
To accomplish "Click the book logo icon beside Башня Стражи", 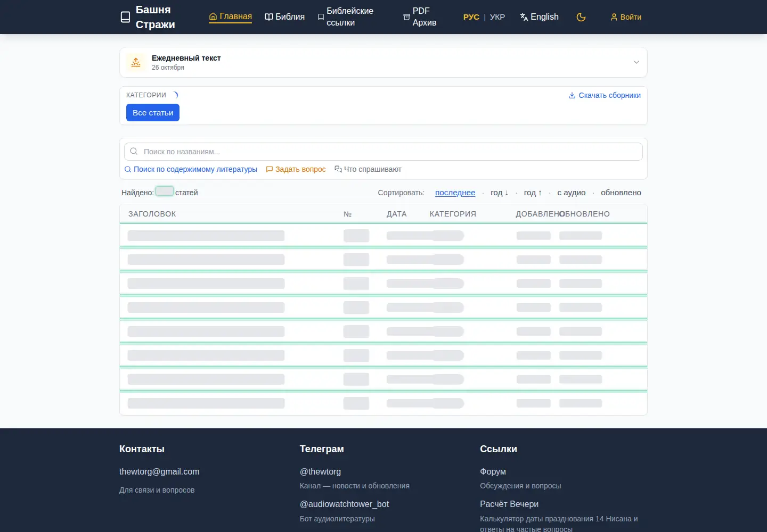I will 125,17.
